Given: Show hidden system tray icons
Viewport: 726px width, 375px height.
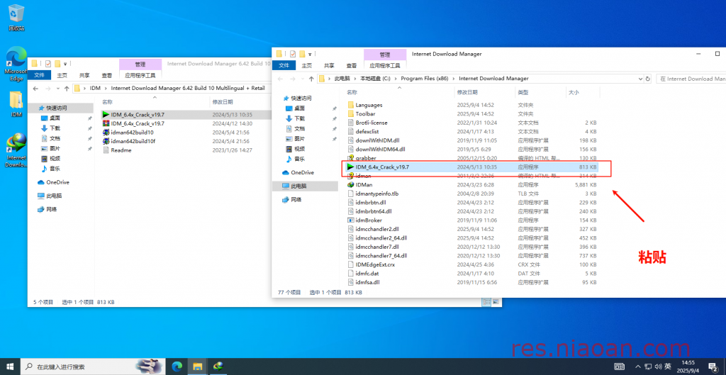Looking at the screenshot, I should [x=639, y=366].
